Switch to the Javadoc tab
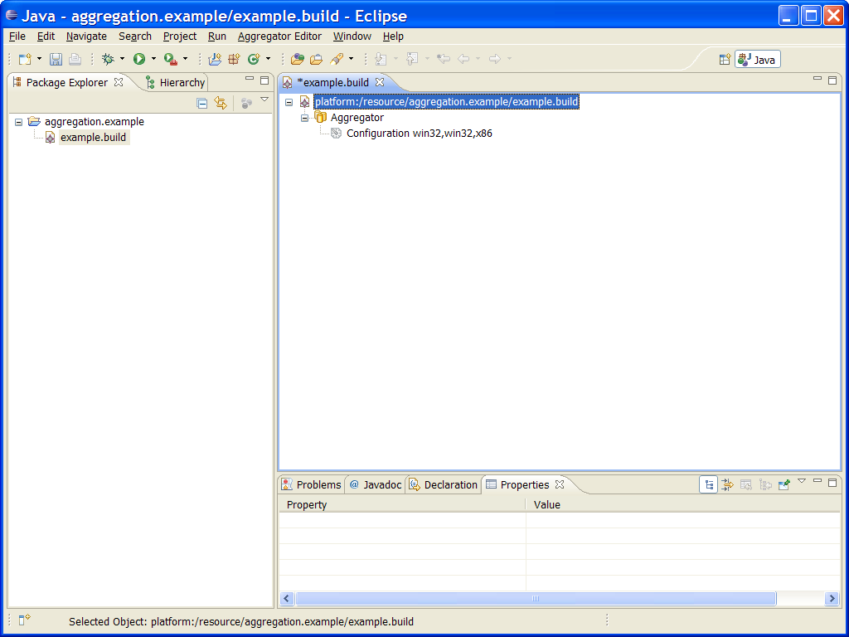849x637 pixels. point(376,484)
